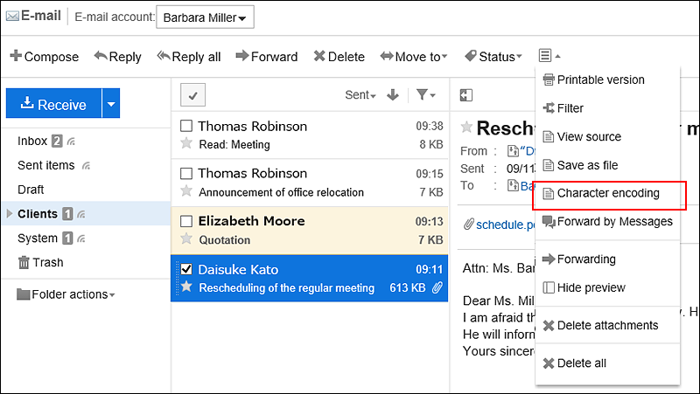
Task: Click the Inbox subscription signal icon
Action: [71, 142]
